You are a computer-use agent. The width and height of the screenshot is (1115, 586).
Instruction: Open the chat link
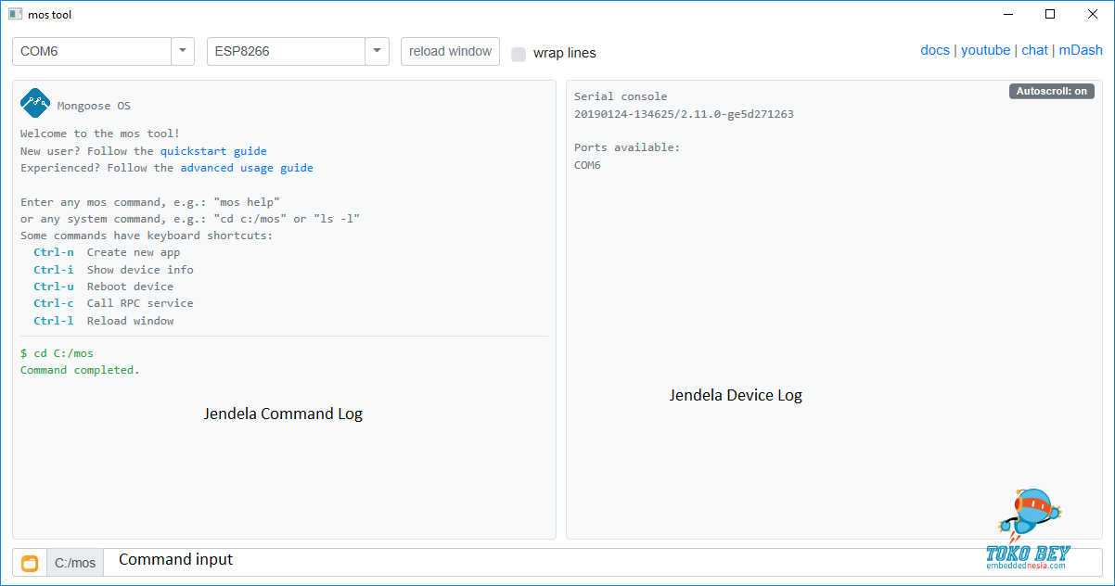coord(1034,50)
